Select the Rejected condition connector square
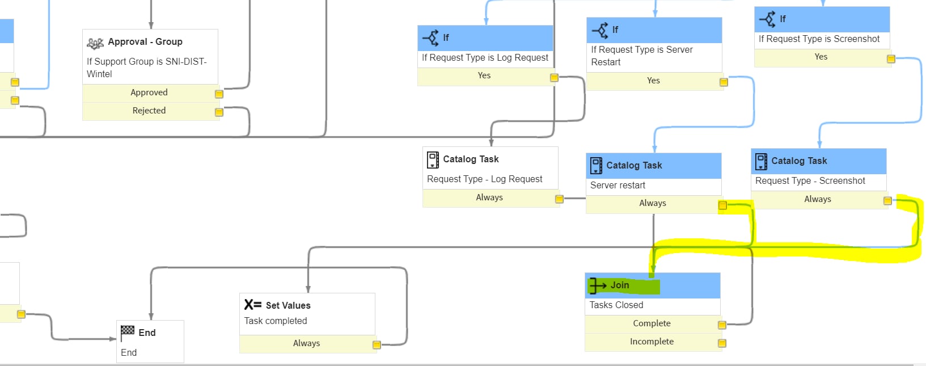Image resolution: width=926 pixels, height=366 pixels. coord(219,112)
